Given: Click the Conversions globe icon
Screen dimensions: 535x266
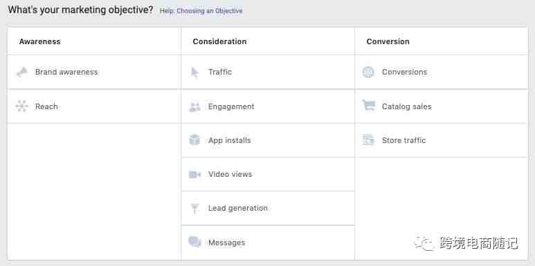Looking at the screenshot, I should [x=368, y=73].
